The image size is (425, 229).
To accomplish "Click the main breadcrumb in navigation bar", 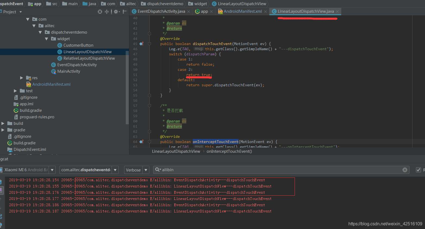I will coord(70,4).
